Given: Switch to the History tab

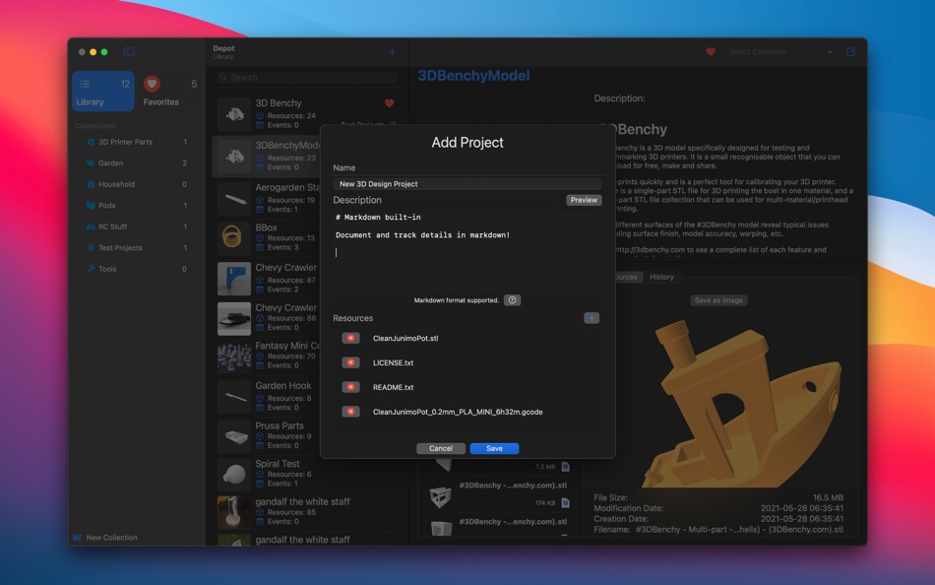Looking at the screenshot, I should (661, 277).
